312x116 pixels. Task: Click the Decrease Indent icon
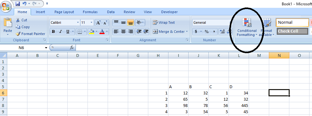[139, 31]
